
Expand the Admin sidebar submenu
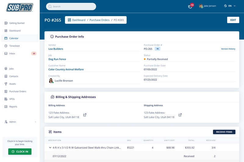point(35,122)
